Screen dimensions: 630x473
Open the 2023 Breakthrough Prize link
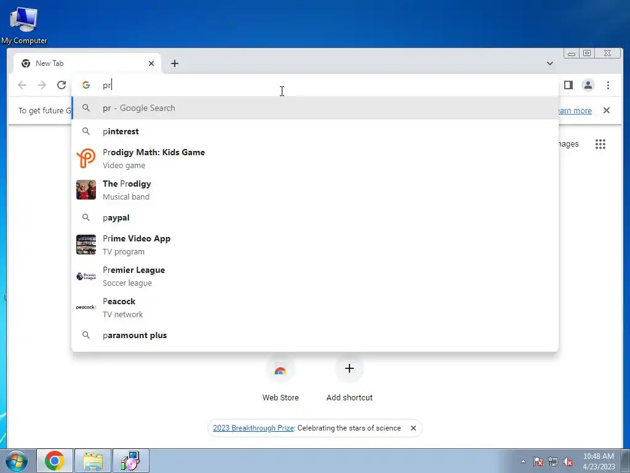click(x=253, y=428)
